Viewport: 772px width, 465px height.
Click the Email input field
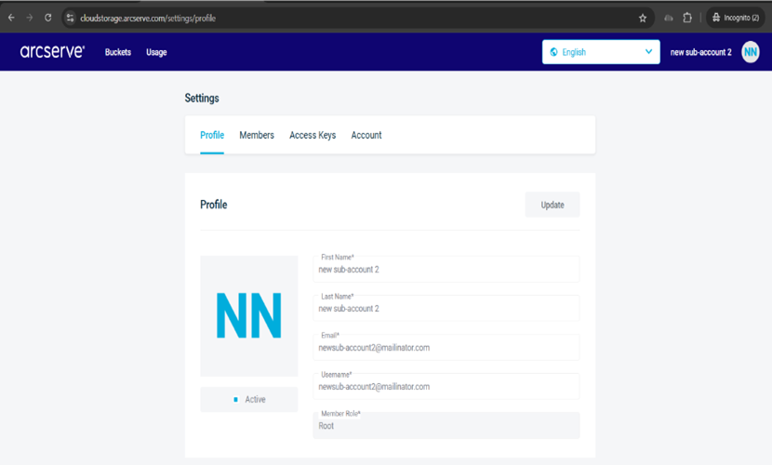[446, 348]
